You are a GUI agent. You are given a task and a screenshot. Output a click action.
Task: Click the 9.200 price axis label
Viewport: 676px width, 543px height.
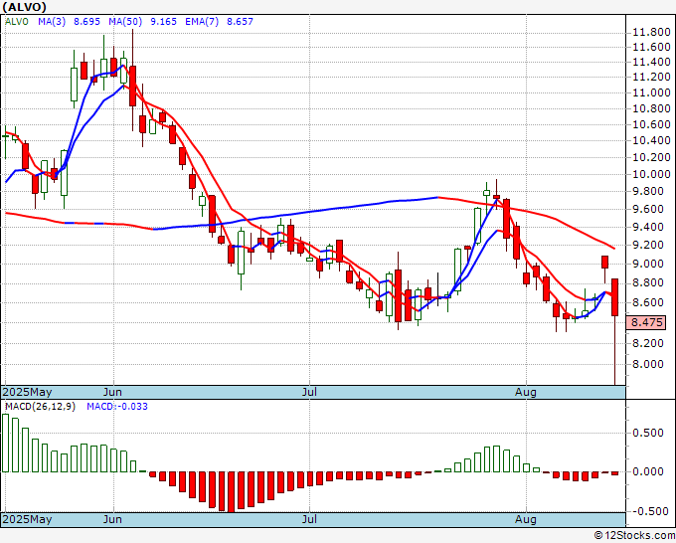pos(648,245)
